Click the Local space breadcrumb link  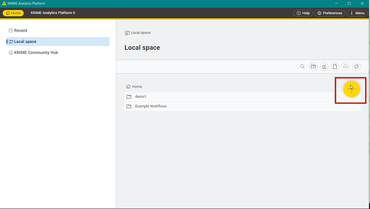tap(138, 33)
